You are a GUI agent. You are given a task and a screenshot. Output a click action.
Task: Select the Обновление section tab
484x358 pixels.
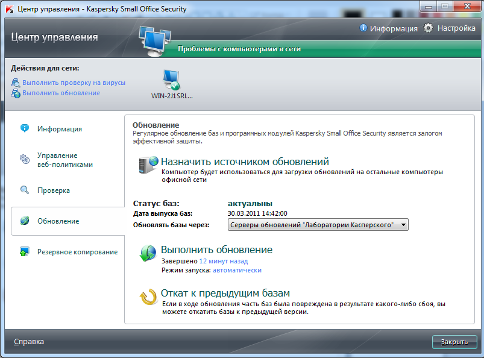pyautogui.click(x=68, y=221)
